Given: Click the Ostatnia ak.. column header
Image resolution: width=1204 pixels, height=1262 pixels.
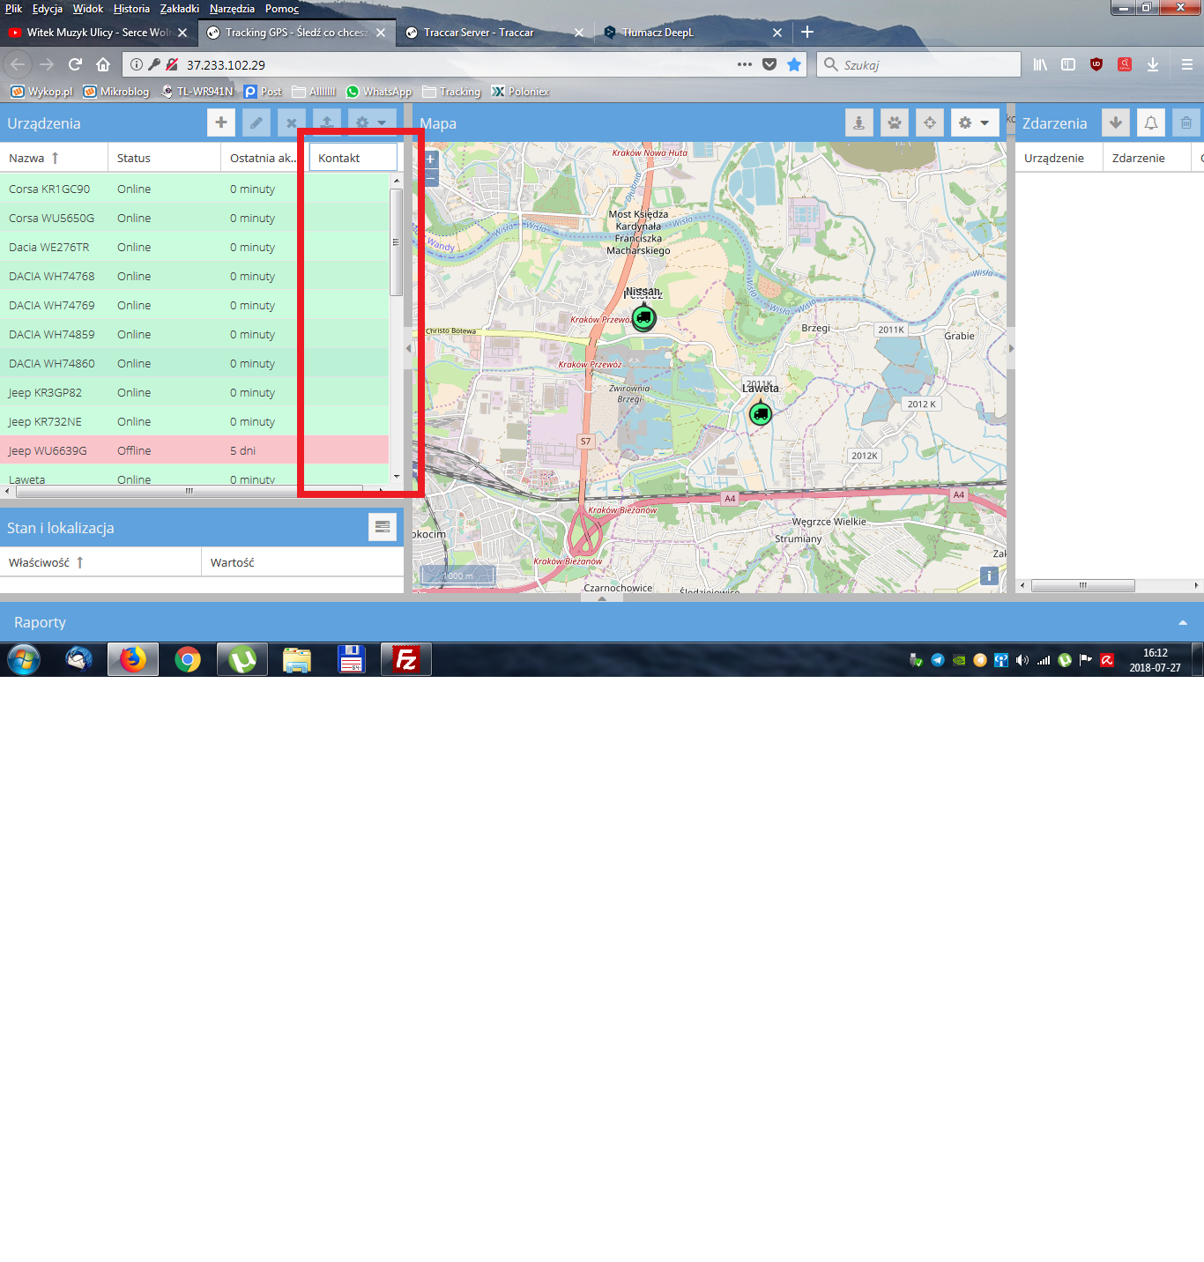Looking at the screenshot, I should tap(264, 158).
